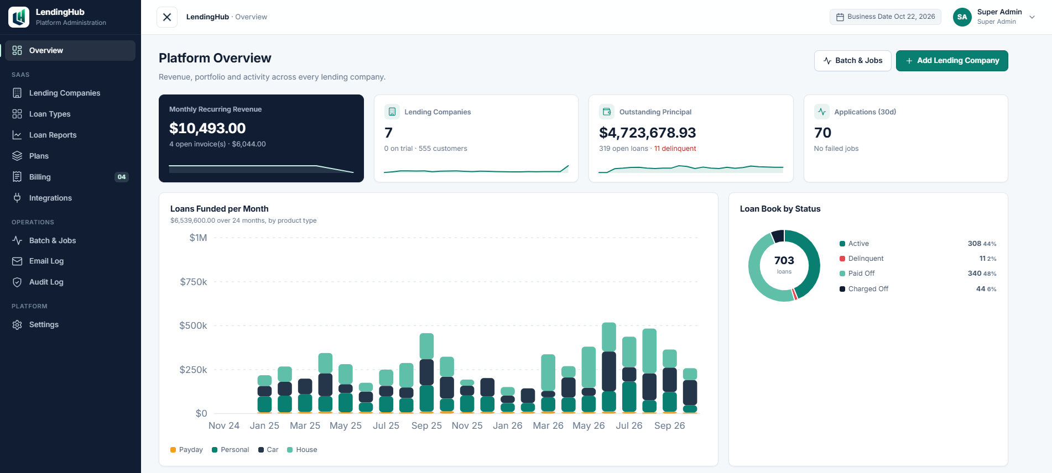The width and height of the screenshot is (1052, 473).
Task: Select the Personal legend entry
Action: tap(231, 450)
